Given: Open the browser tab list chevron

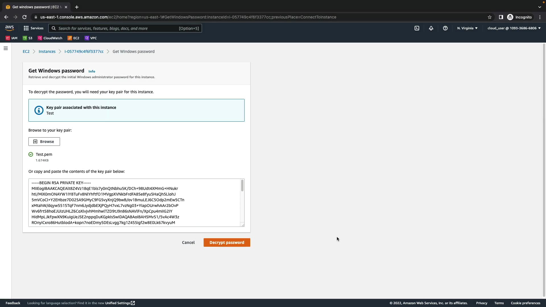Looking at the screenshot, I should (540, 7).
